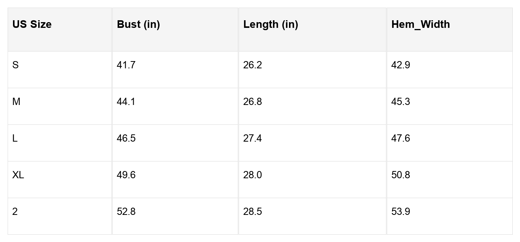Select the size S cell
Image resolution: width=520 pixels, height=242 pixels.
(x=15, y=65)
